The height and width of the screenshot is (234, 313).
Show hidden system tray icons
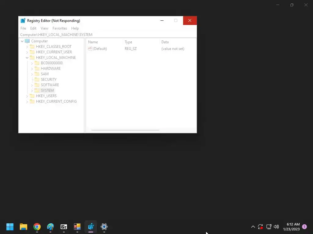coord(253,227)
